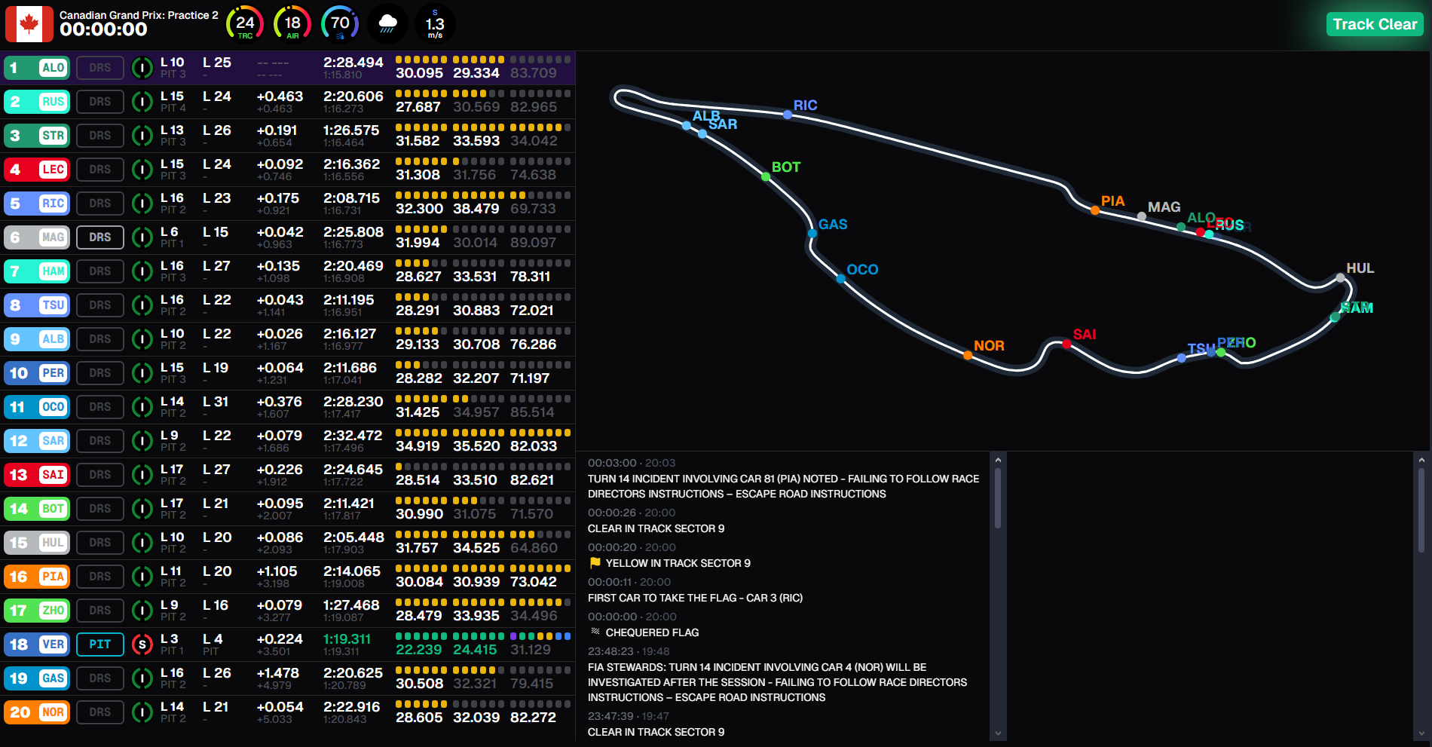
Task: Click the DRS indicator in SAI's row
Action: [x=100, y=475]
